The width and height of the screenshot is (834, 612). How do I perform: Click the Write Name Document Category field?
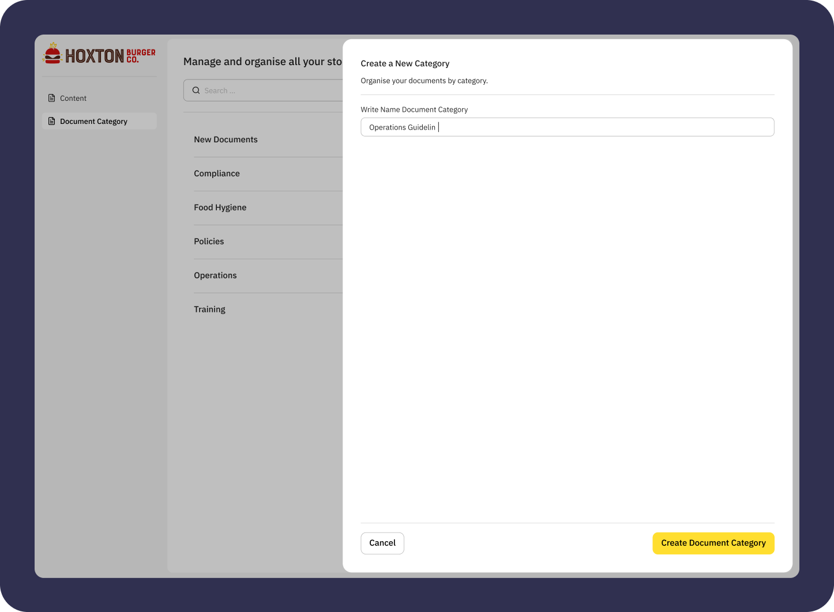click(x=568, y=127)
